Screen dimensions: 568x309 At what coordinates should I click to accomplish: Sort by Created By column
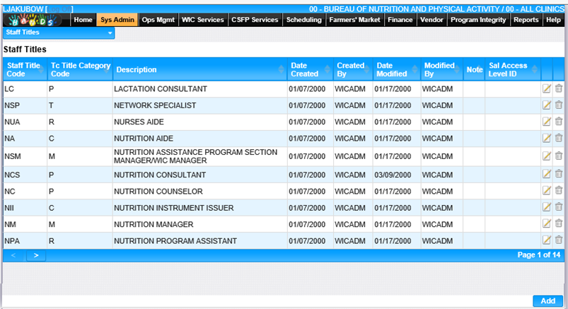coord(353,69)
